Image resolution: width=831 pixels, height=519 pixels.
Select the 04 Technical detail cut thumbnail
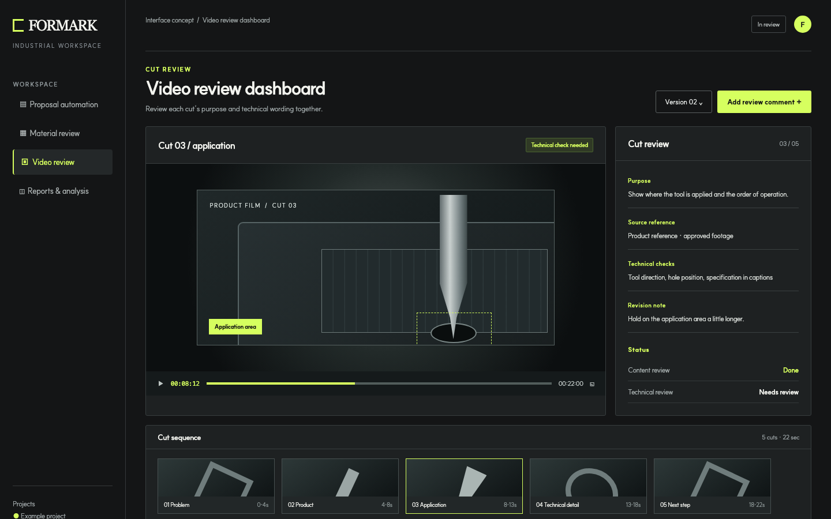[588, 486]
